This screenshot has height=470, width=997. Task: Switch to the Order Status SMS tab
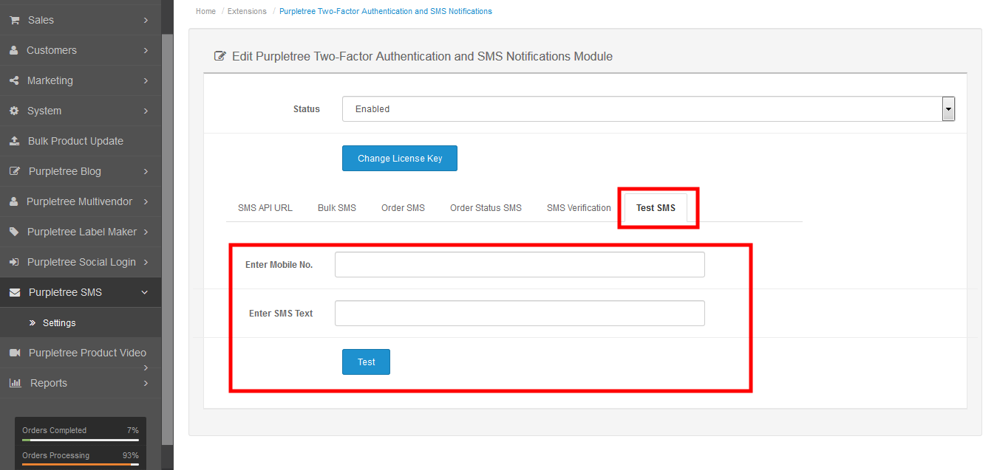[x=486, y=208]
